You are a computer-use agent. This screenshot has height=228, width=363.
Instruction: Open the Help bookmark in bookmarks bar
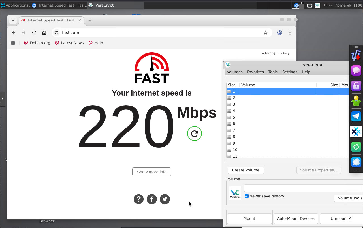point(96,43)
